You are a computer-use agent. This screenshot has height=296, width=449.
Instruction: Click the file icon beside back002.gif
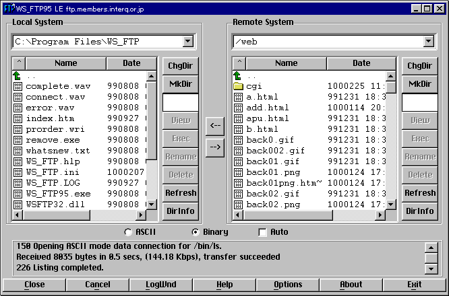coord(238,151)
